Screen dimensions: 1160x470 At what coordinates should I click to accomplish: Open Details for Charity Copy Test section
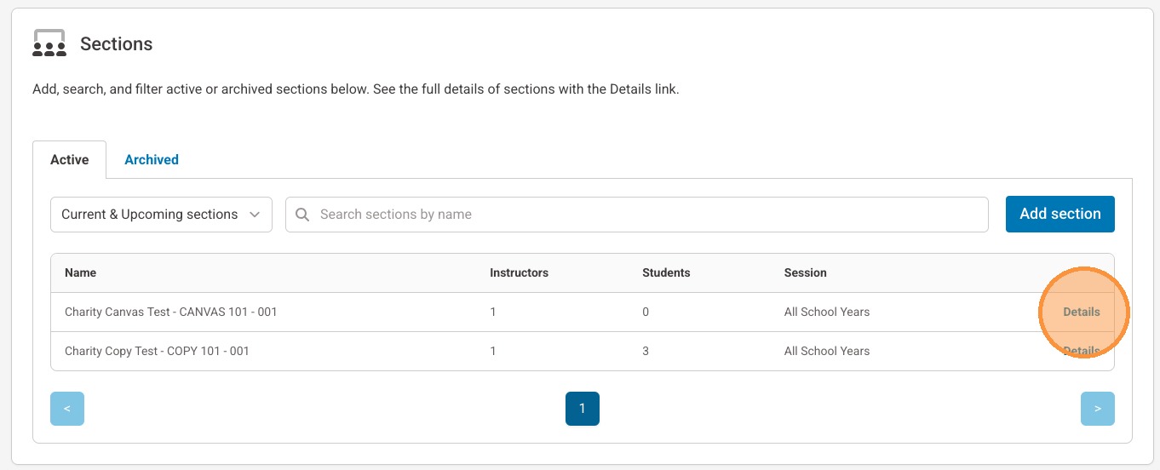(1081, 351)
